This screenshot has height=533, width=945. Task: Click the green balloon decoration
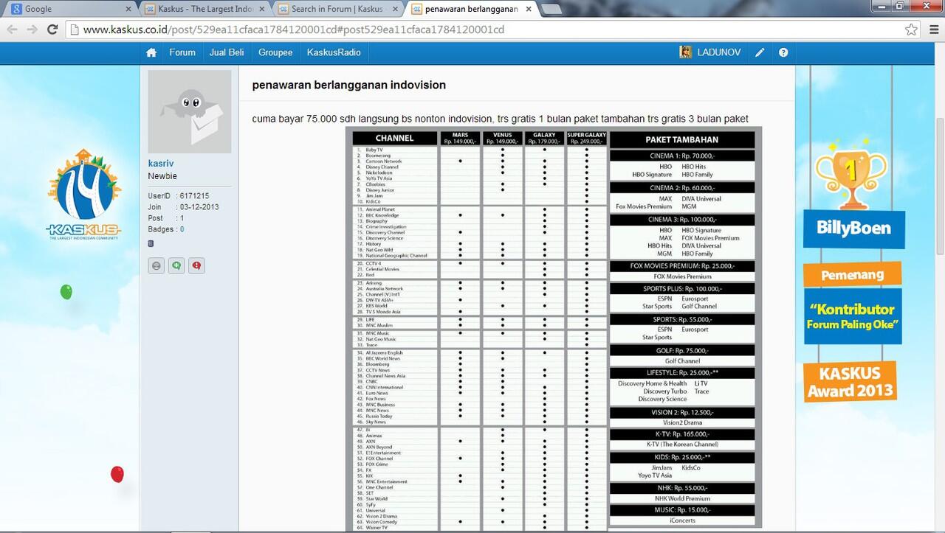tap(66, 292)
